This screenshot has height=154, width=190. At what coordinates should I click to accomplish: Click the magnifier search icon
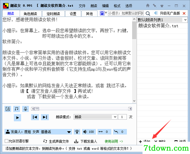point(148,14)
